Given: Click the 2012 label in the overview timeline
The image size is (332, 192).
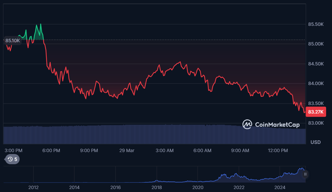Looking at the screenshot, I should (x=33, y=187).
